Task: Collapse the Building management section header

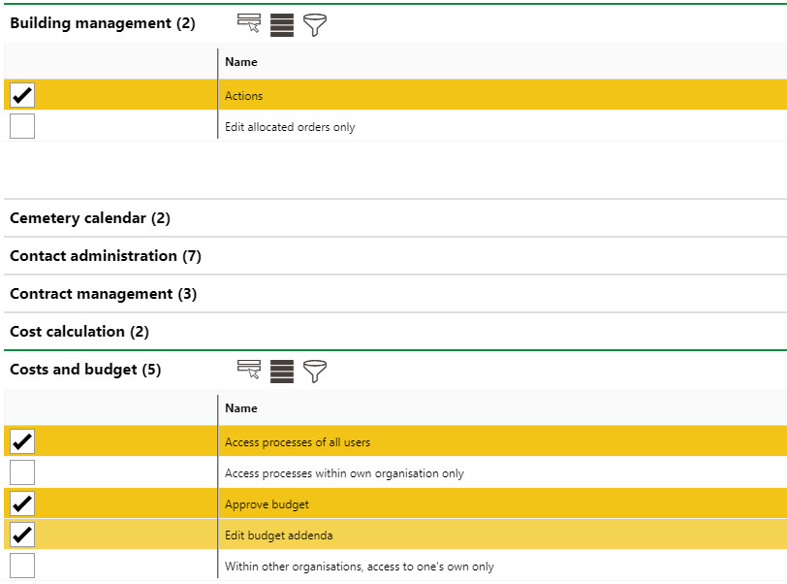Action: coord(102,23)
